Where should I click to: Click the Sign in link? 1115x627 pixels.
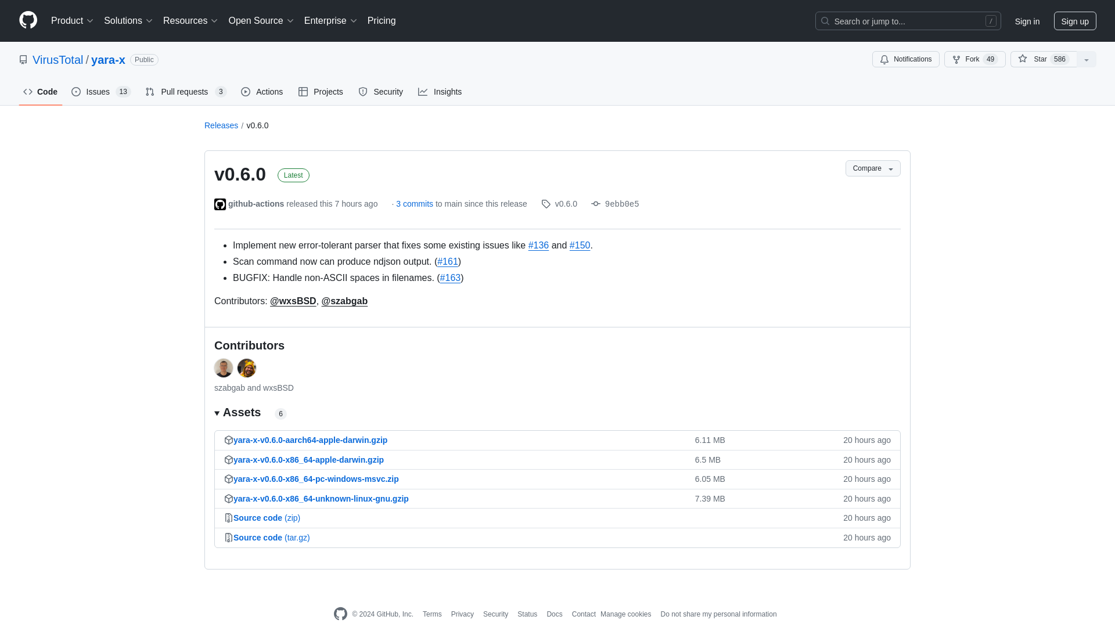point(1027,21)
